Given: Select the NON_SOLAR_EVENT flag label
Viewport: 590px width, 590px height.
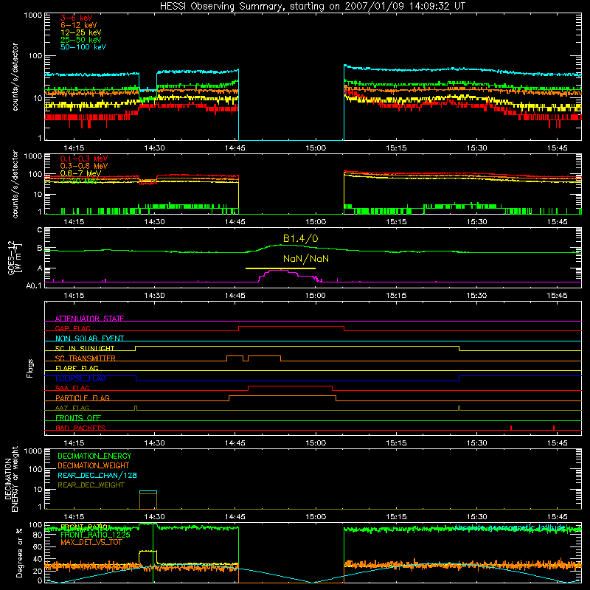Looking at the screenshot, I should coord(89,339).
